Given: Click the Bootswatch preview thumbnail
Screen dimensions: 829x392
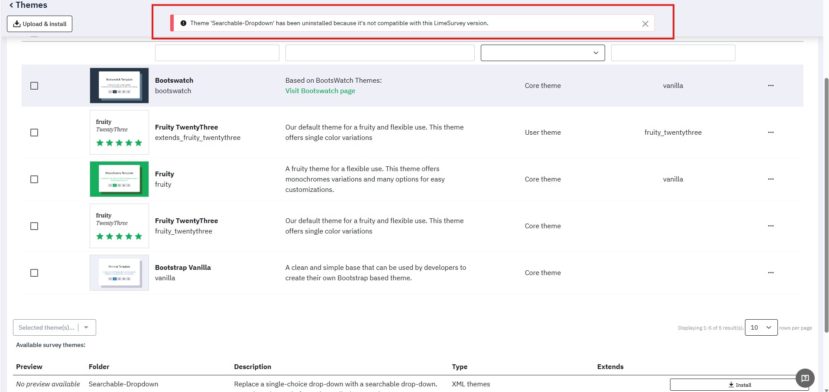Looking at the screenshot, I should point(119,86).
